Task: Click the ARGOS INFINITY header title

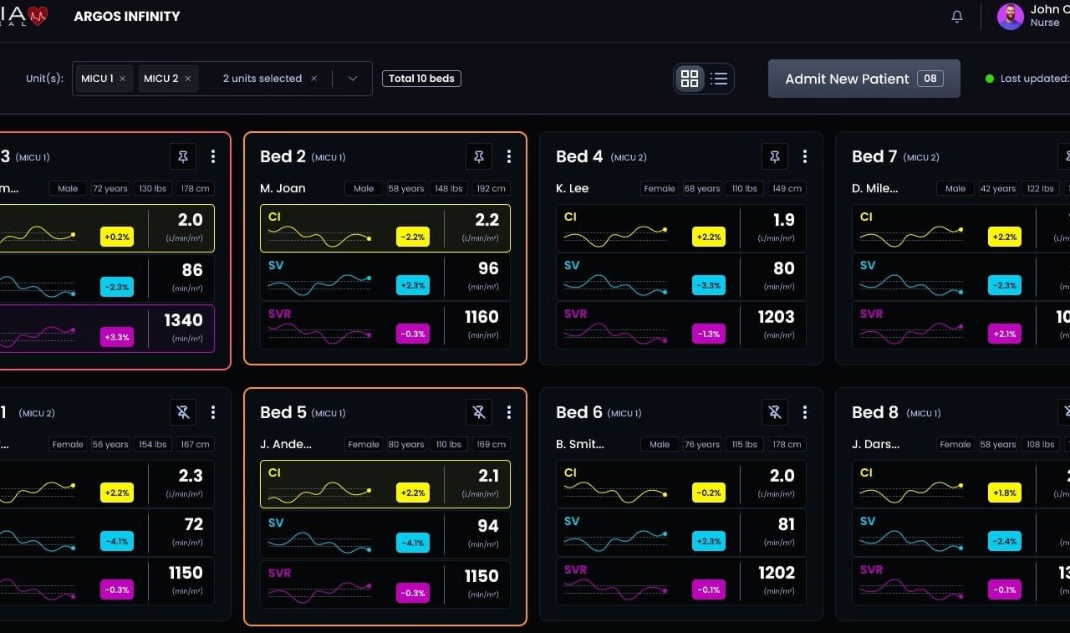Action: [126, 15]
